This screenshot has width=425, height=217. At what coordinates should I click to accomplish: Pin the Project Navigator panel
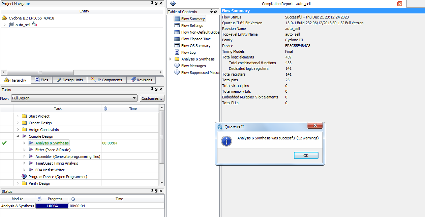(152, 3)
